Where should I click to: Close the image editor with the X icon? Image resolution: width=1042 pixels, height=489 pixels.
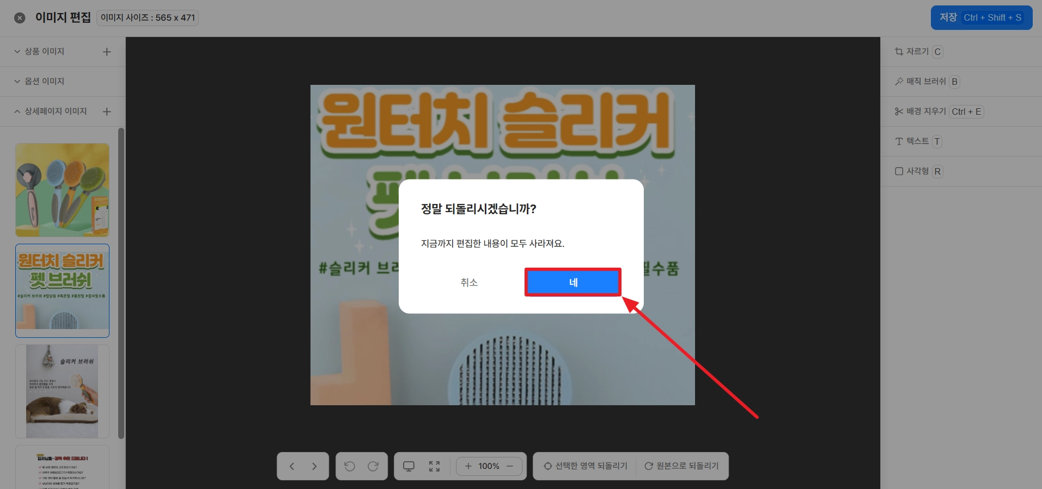(x=20, y=18)
